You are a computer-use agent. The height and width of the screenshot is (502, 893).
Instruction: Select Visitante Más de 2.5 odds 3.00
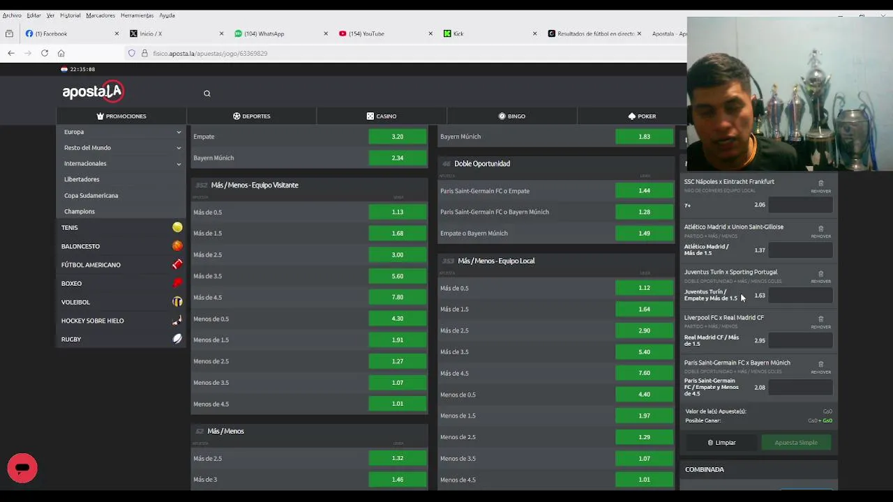[x=397, y=254]
